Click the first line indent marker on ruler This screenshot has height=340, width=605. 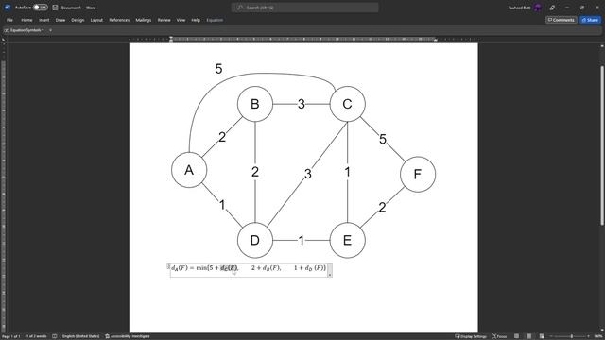[x=171, y=38]
